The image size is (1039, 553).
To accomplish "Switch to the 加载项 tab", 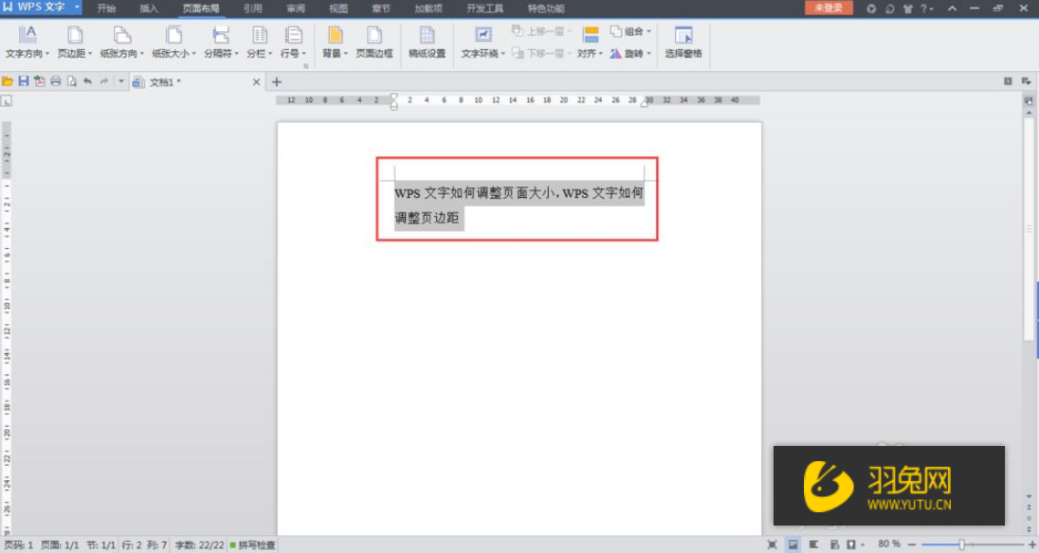I will point(428,9).
